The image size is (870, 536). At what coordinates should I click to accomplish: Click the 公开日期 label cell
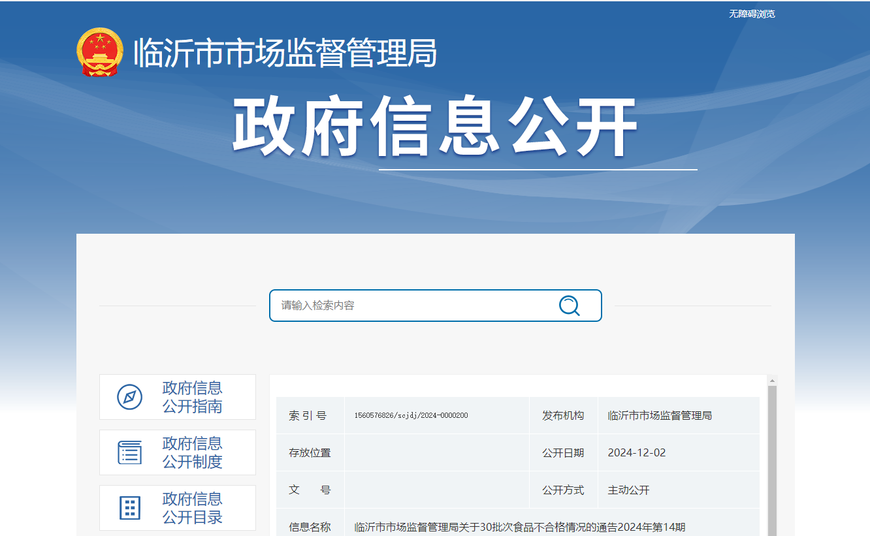(x=564, y=453)
